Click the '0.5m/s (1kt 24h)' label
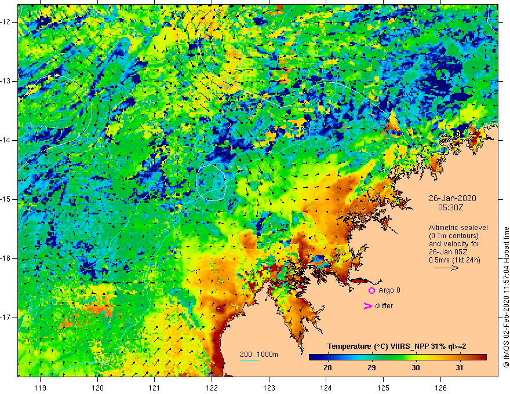 click(454, 260)
